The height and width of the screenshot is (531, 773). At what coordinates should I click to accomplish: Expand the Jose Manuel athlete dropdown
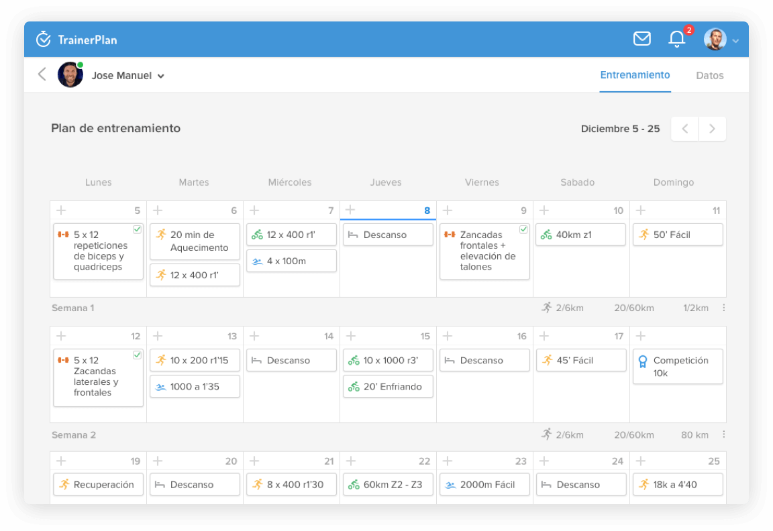click(161, 76)
